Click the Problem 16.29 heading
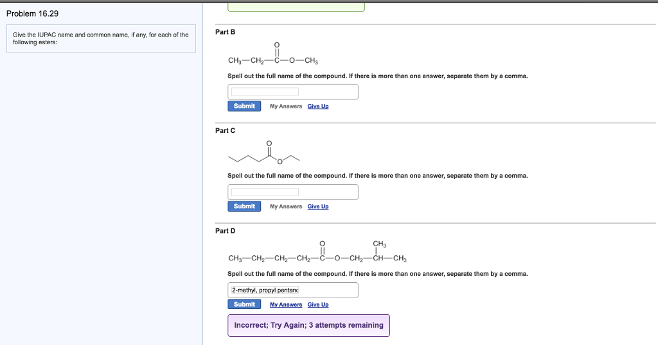Screen dimensions: 658x345 (32, 14)
